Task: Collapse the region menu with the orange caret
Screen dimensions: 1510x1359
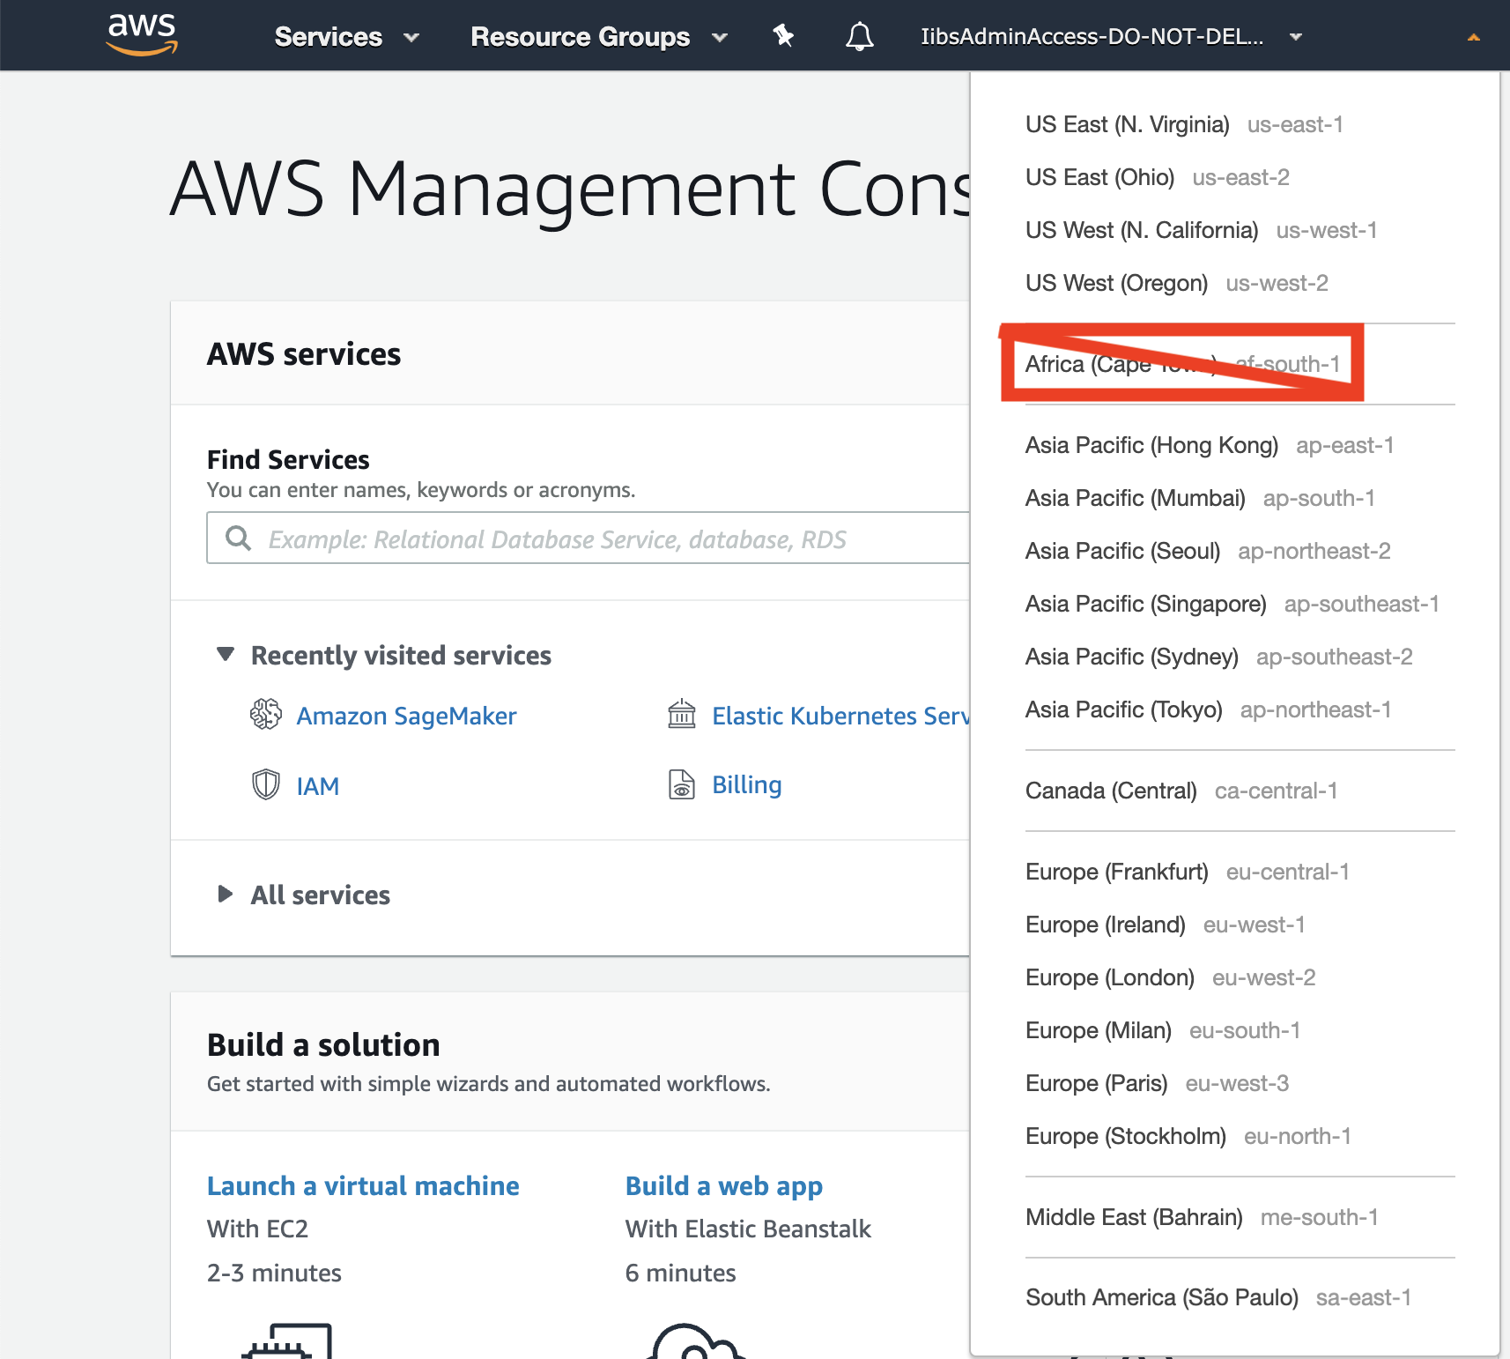Action: 1473,37
